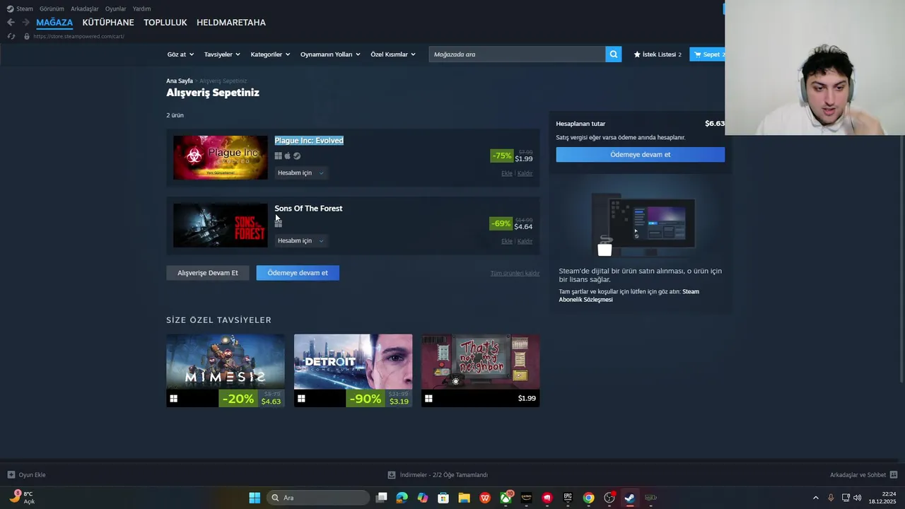Screen dimensions: 905x509
Task: Click the Plague Inc: Evolved title
Action: tap(309, 141)
